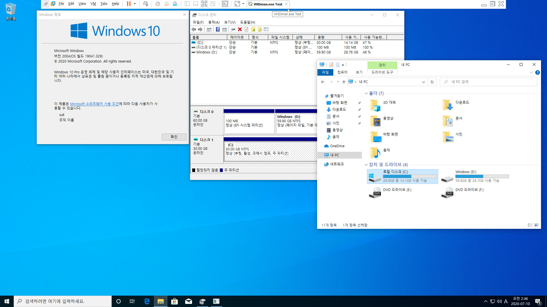The height and width of the screenshot is (307, 547).
Task: Enter VMware full screen mode
Action: pos(204,4)
